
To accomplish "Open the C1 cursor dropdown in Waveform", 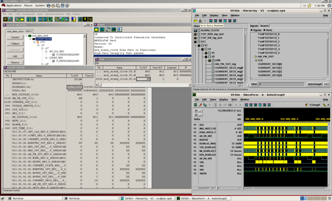I will [198, 111].
